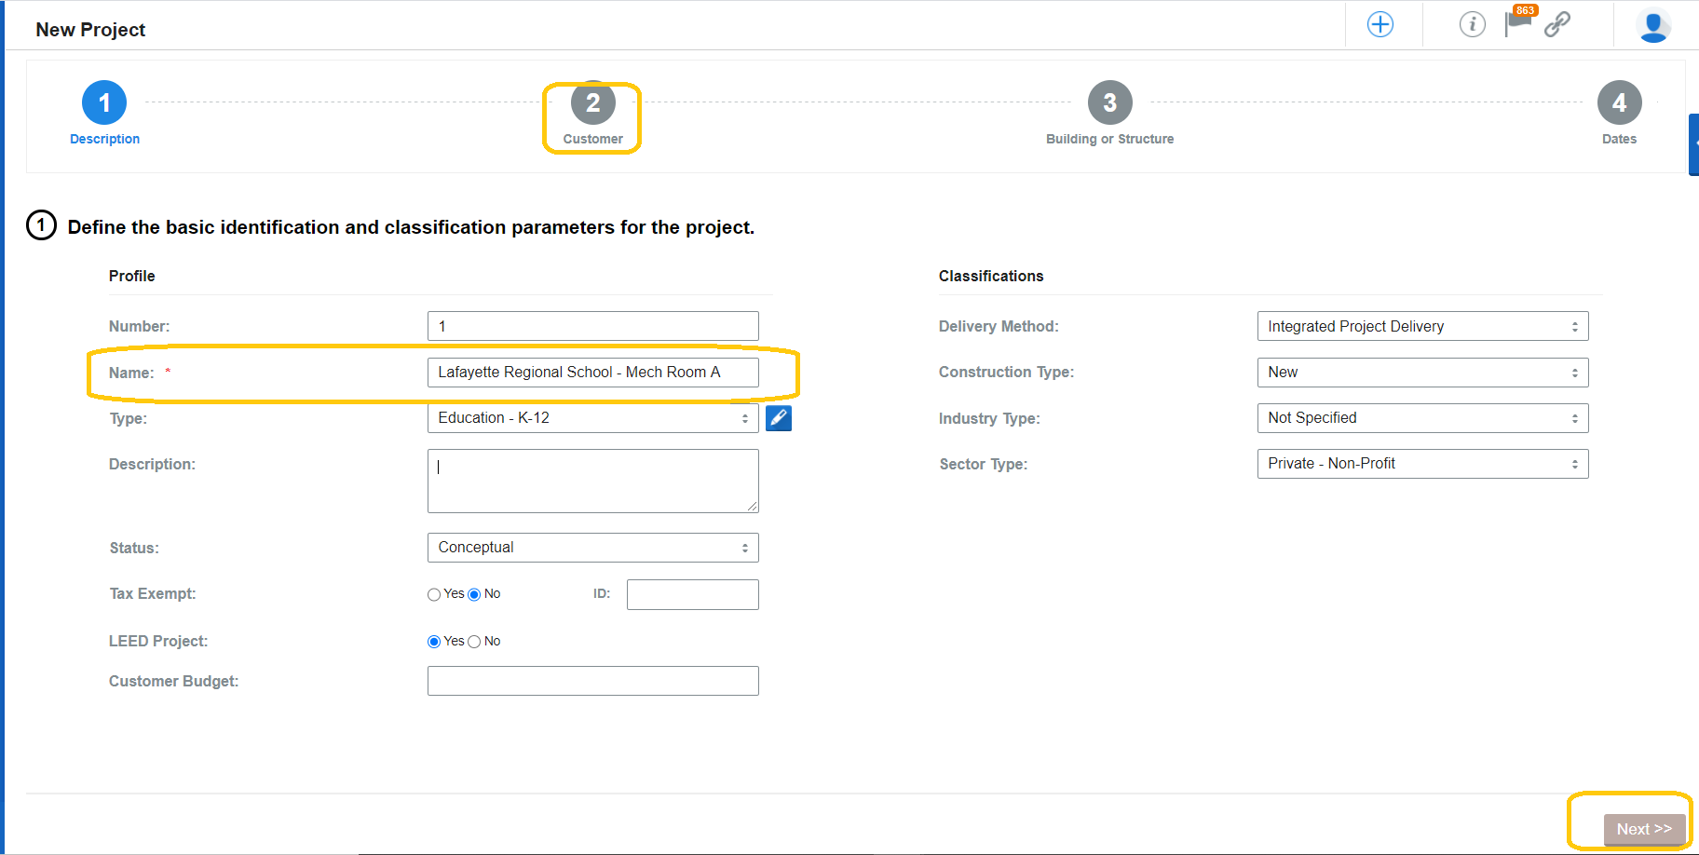Click the New Project page title
This screenshot has width=1699, height=855.
tap(90, 30)
